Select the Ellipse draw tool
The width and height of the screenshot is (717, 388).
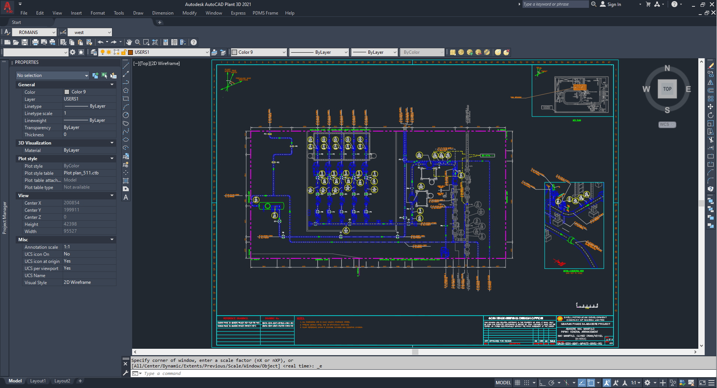[x=126, y=140]
